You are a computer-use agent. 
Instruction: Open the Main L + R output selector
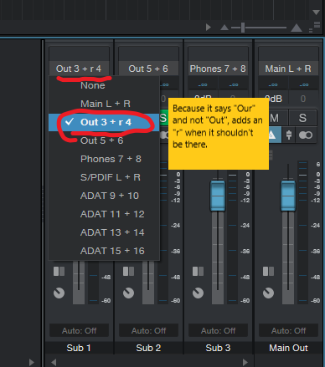pyautogui.click(x=288, y=69)
